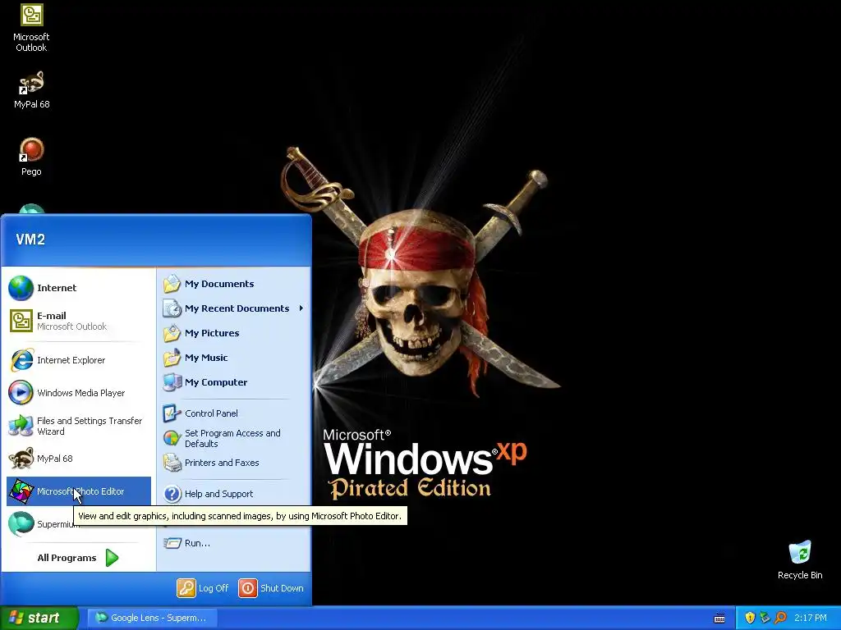
Task: Click the on-screen keyboard icon in the taskbar
Action: [x=719, y=619]
